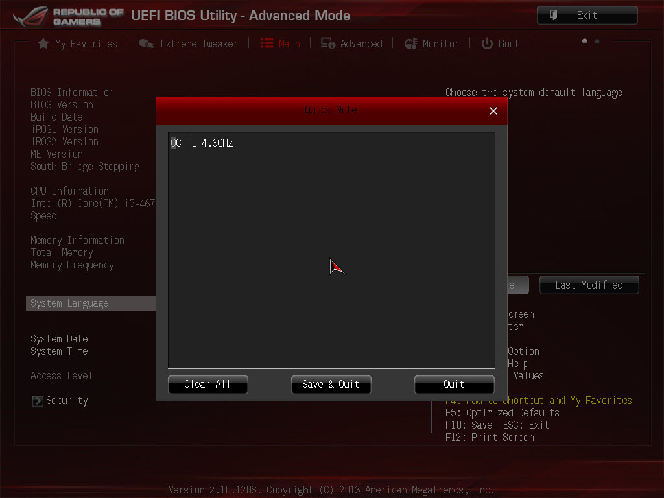Click inside the Quick Note text area

(331, 250)
